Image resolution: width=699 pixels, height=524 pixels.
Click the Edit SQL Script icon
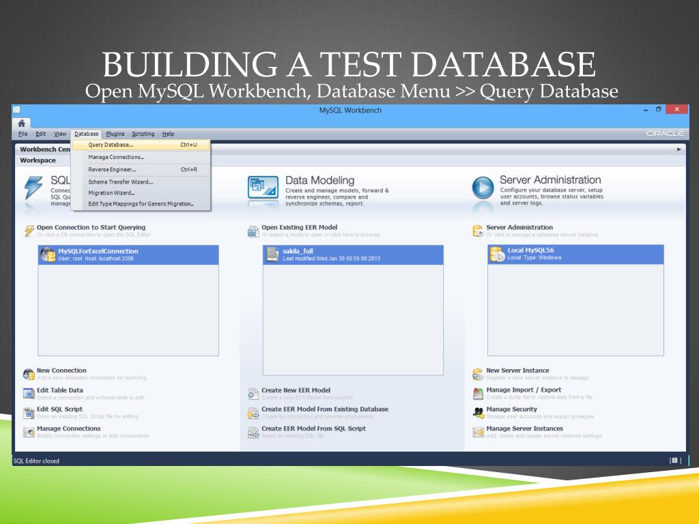point(29,413)
